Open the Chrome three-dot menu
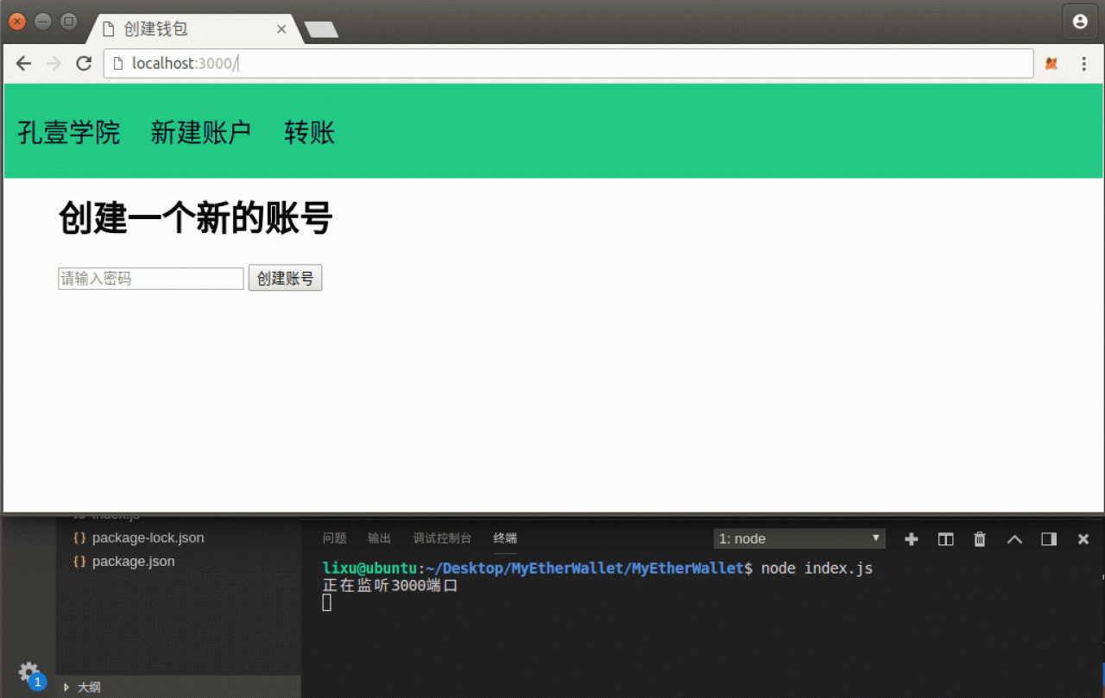The image size is (1105, 698). tap(1084, 64)
